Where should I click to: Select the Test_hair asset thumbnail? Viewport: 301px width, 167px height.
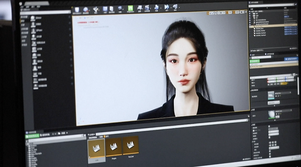[x=130, y=146]
